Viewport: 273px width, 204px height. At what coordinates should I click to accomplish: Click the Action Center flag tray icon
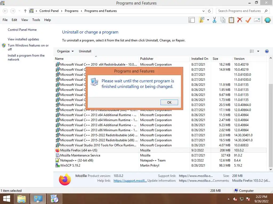click(x=248, y=199)
